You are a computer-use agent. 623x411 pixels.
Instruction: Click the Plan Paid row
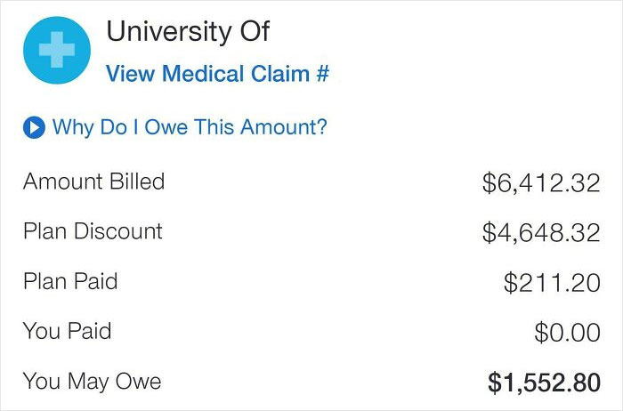pos(311,282)
